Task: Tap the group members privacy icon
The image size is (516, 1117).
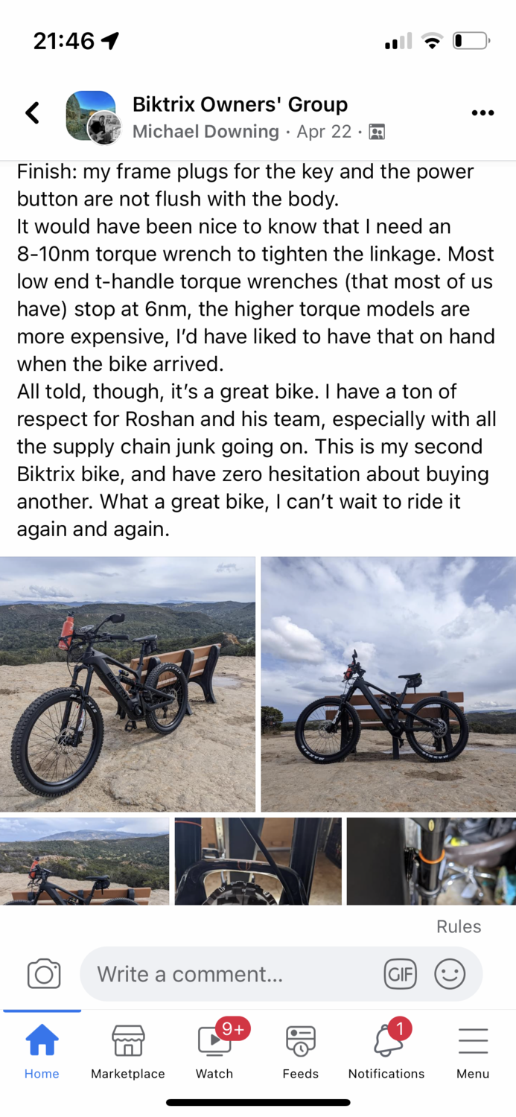Action: point(377,133)
